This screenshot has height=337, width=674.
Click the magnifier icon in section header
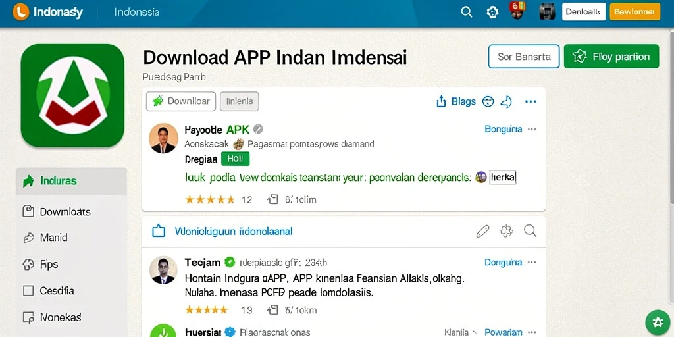point(531,231)
